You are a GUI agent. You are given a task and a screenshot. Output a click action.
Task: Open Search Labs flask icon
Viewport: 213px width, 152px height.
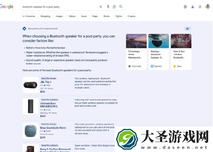click(193, 7)
